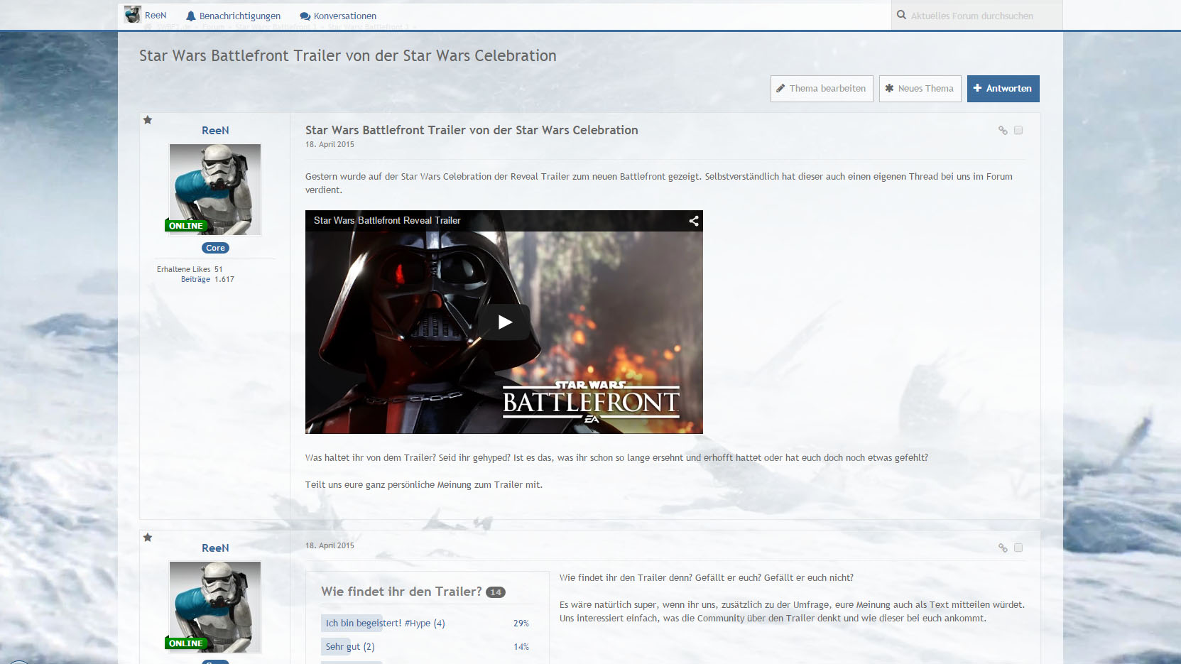The width and height of the screenshot is (1181, 664).
Task: Click Erhaltene Likes link
Action: pos(184,269)
